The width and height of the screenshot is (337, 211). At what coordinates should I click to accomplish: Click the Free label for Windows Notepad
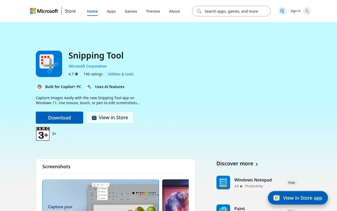point(291,183)
